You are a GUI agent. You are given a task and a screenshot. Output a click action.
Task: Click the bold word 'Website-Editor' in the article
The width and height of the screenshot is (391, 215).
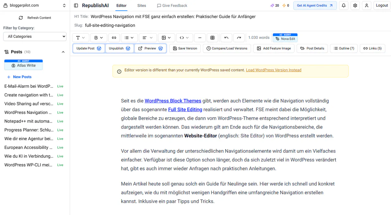point(200,136)
